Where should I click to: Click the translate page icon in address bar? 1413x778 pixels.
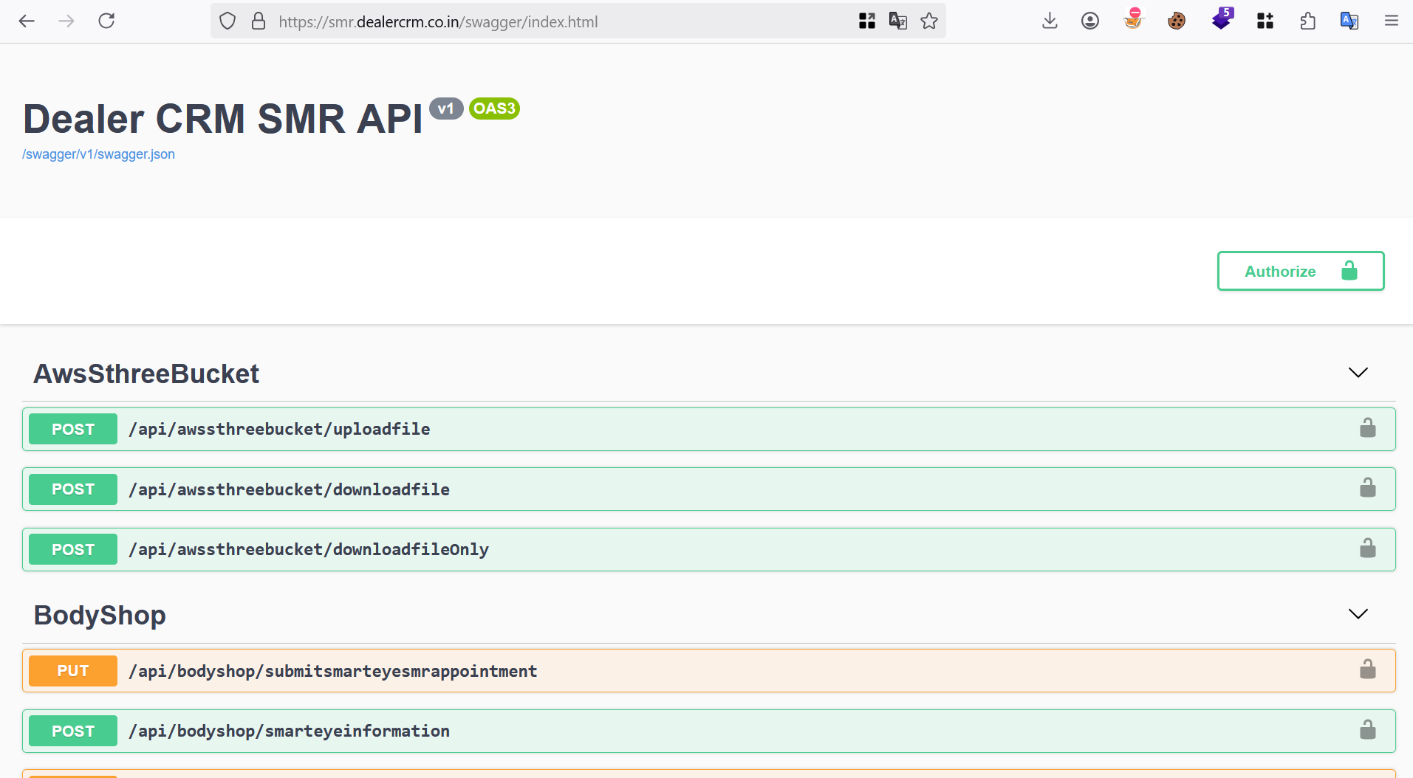pos(898,21)
